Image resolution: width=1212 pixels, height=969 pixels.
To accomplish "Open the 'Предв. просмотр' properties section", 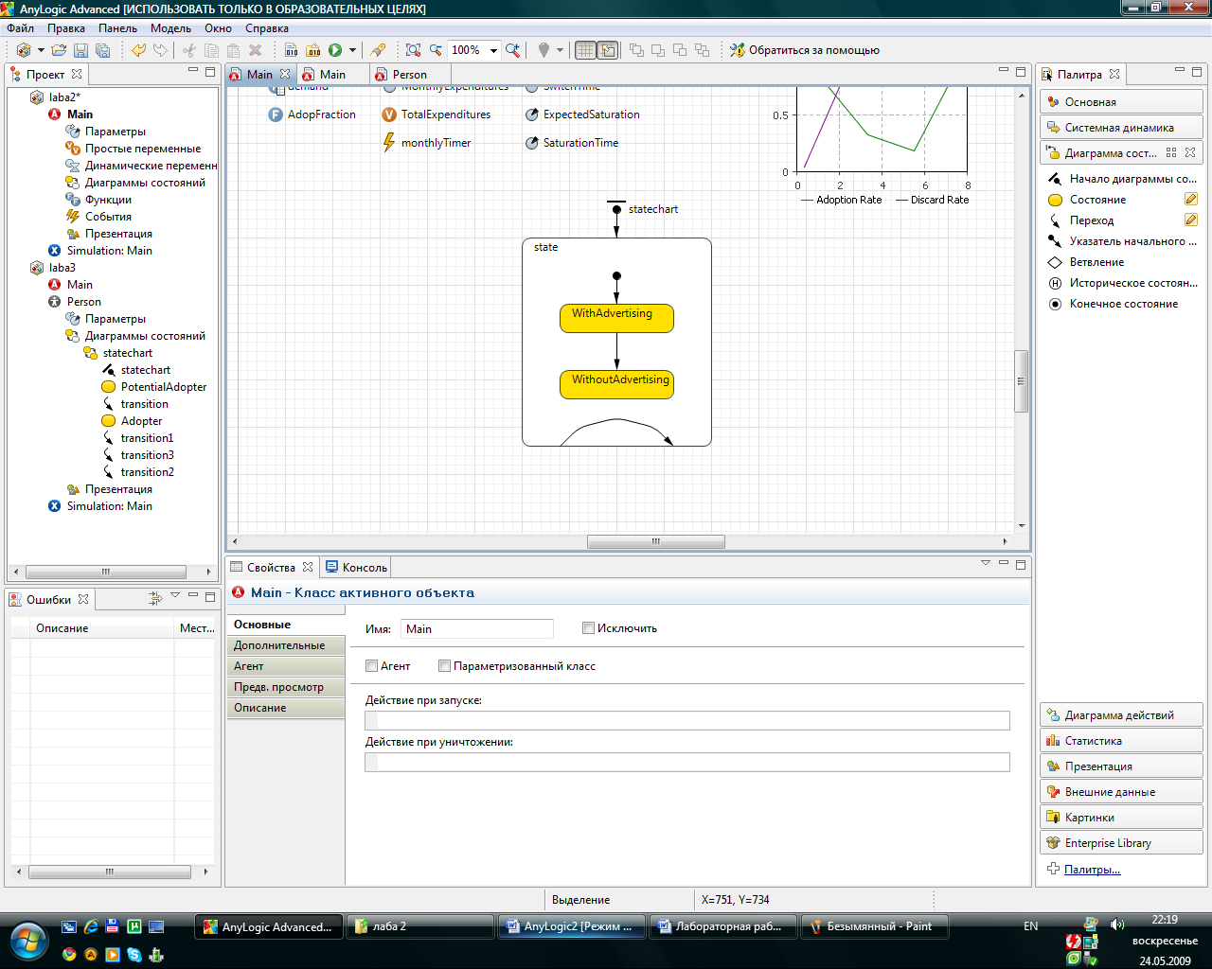I will 286,687.
